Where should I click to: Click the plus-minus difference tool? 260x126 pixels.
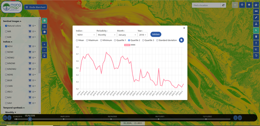(x=256, y=43)
